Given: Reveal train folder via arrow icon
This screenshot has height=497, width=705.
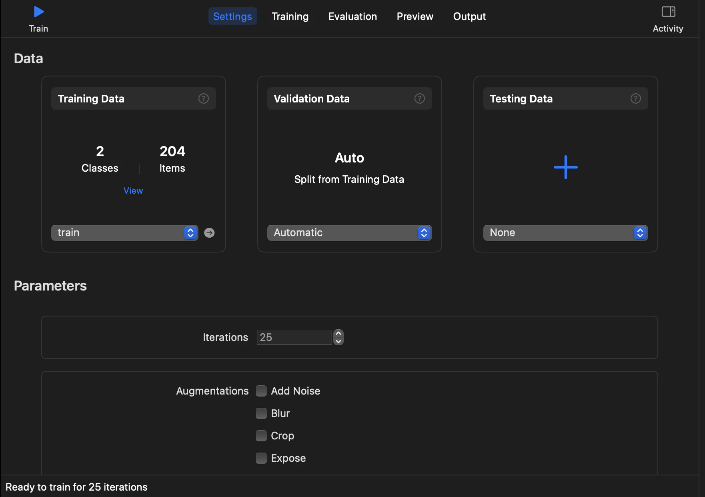Looking at the screenshot, I should (209, 233).
